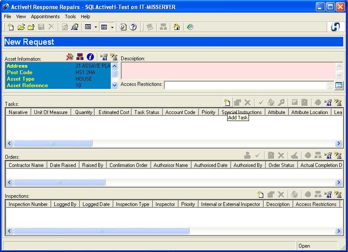Click the grid button beside Access Restrictions field
This screenshot has width=348, height=252.
339,85
